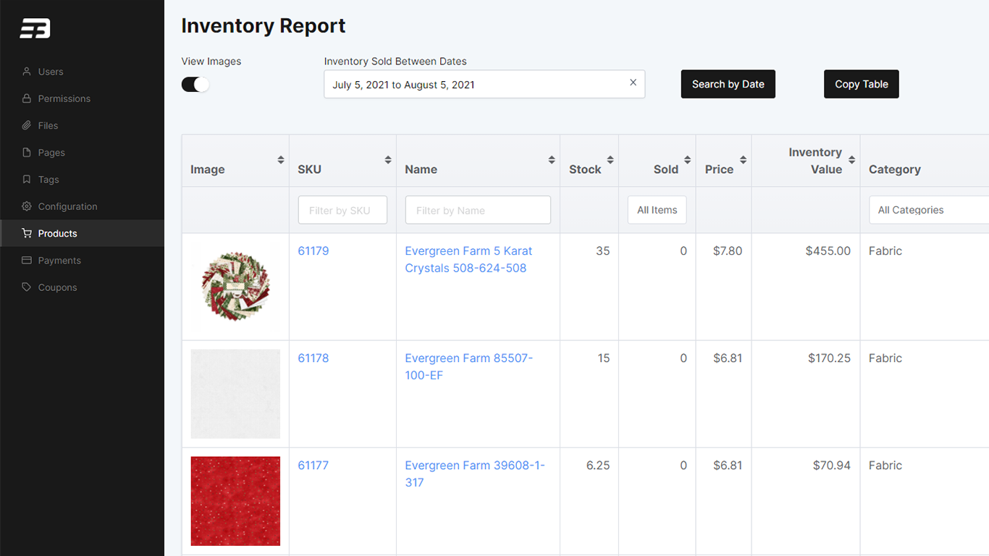Toggle the View Images switch

pyautogui.click(x=195, y=85)
